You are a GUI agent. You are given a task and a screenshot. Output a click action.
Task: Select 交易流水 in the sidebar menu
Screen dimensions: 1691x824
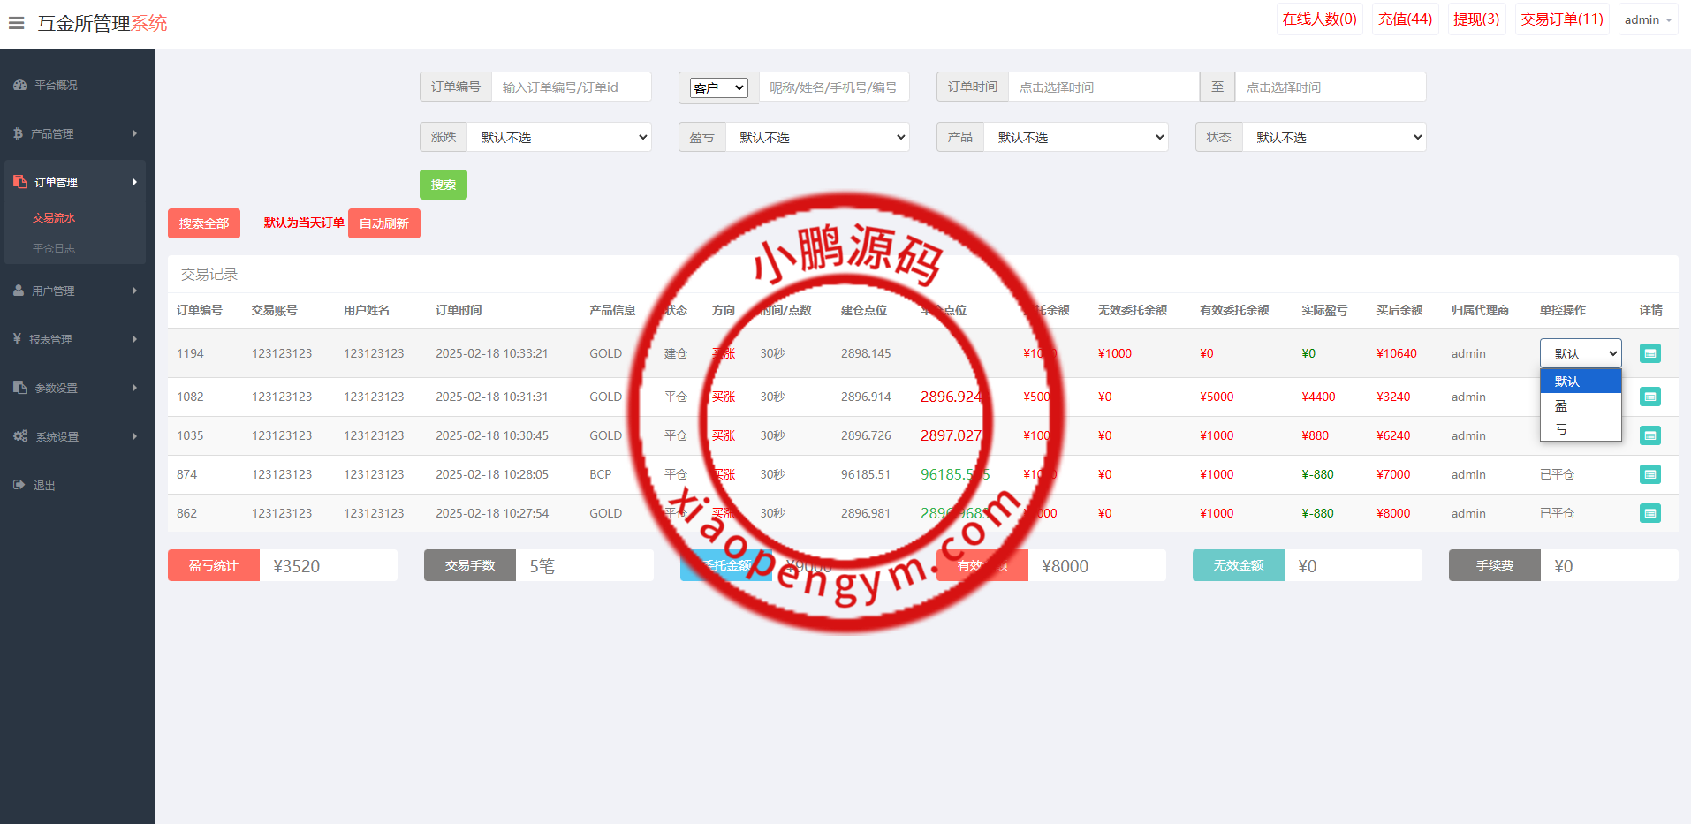[x=54, y=217]
